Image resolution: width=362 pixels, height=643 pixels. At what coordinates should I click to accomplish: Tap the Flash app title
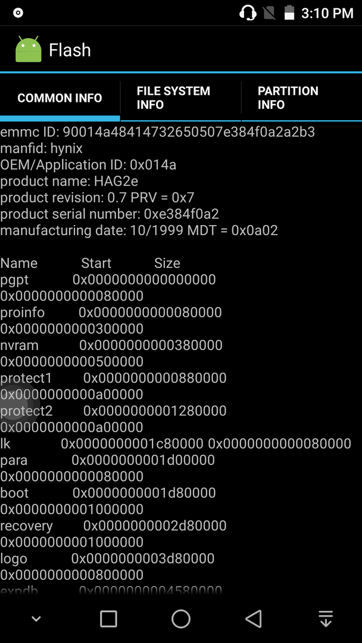click(x=70, y=50)
